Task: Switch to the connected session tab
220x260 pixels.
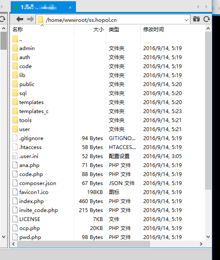Action: point(43,7)
